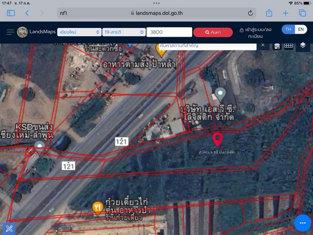Open the LandsMaps hamburger menu
This screenshot has height=235, width=313.
click(10, 32)
